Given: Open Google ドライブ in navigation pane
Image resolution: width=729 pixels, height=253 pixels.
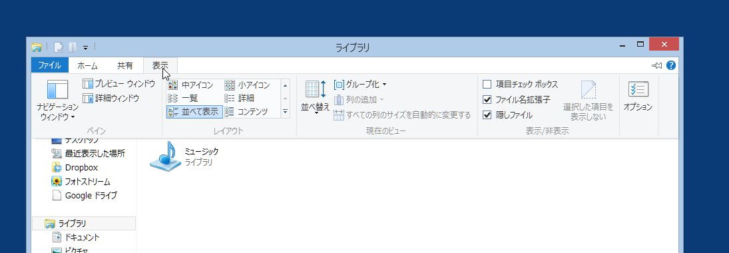Looking at the screenshot, I should pos(84,195).
